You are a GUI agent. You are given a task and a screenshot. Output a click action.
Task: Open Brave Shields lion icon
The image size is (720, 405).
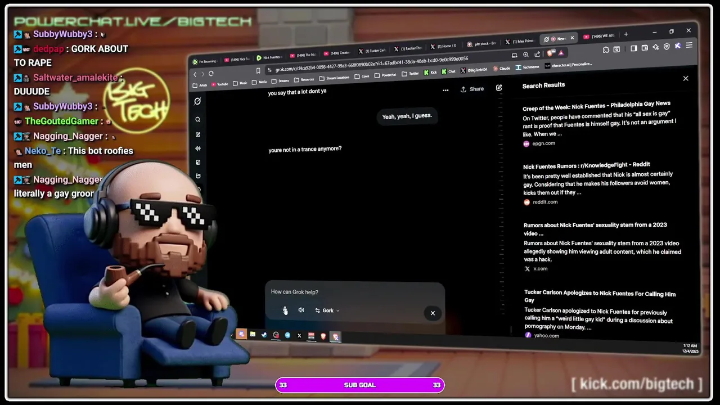pyautogui.click(x=550, y=53)
